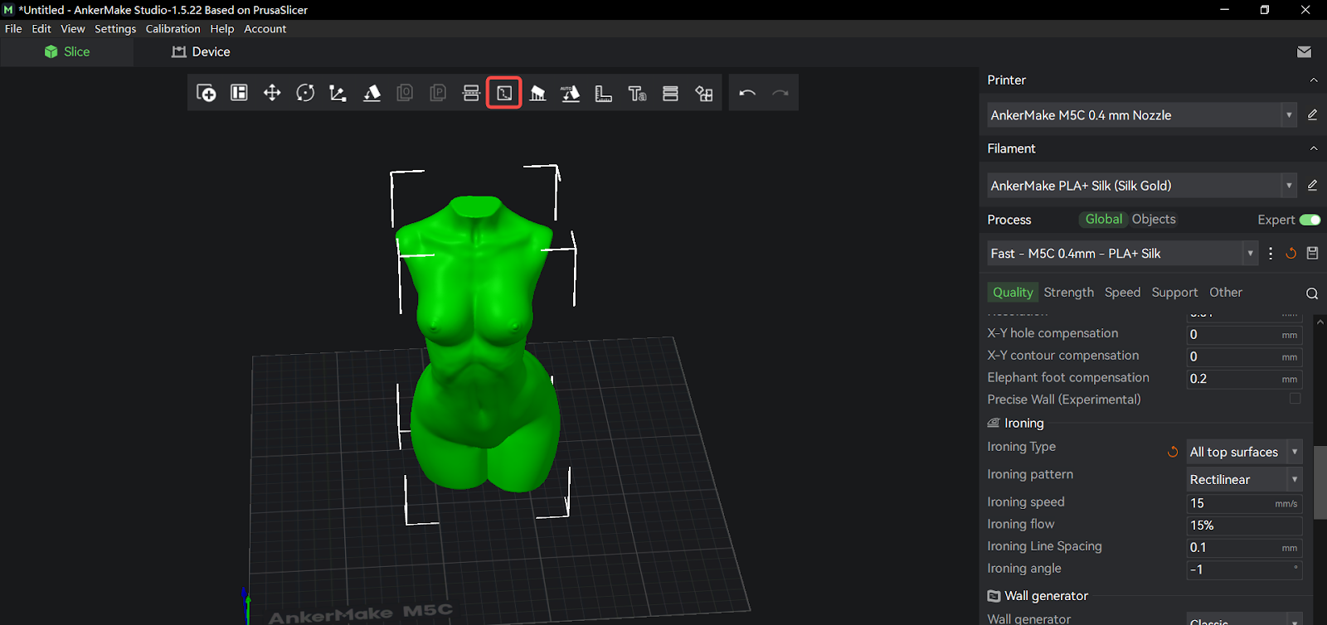This screenshot has height=625, width=1327.
Task: Select the Rotate tool
Action: [x=305, y=93]
